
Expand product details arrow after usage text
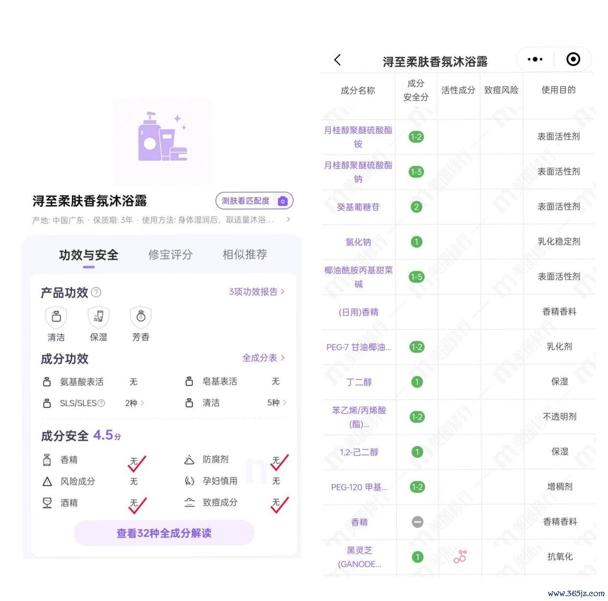pos(288,220)
